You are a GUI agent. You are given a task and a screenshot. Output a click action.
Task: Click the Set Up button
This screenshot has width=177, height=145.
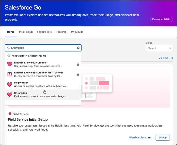pyautogui.click(x=163, y=138)
